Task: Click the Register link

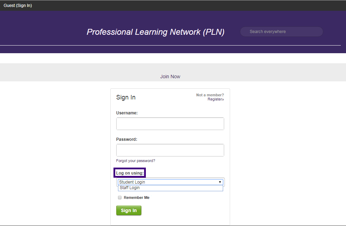Action: pos(215,99)
